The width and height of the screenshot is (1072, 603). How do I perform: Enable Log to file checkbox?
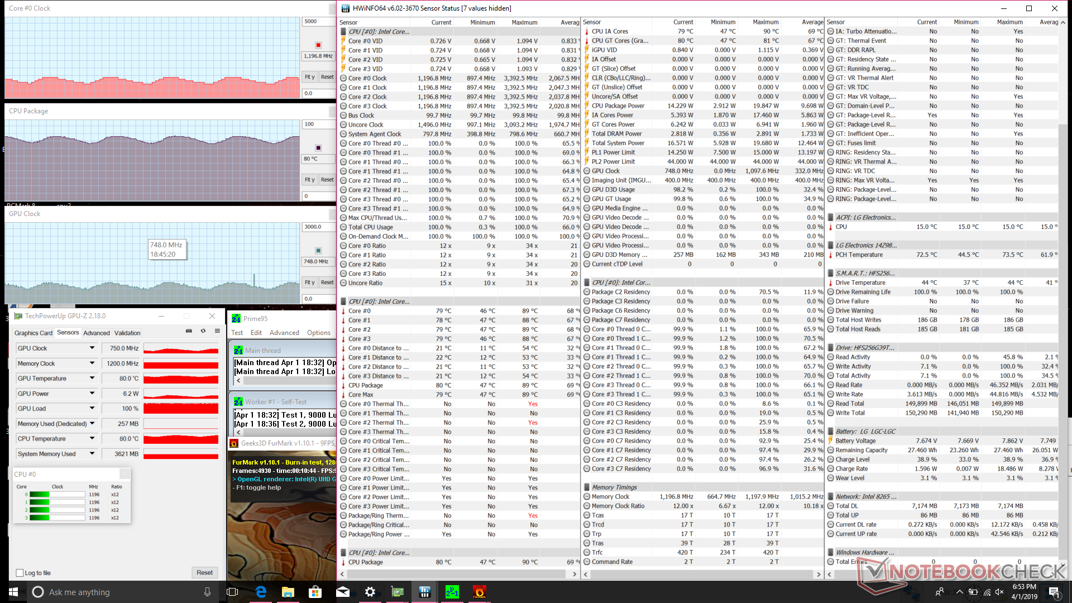(x=20, y=573)
